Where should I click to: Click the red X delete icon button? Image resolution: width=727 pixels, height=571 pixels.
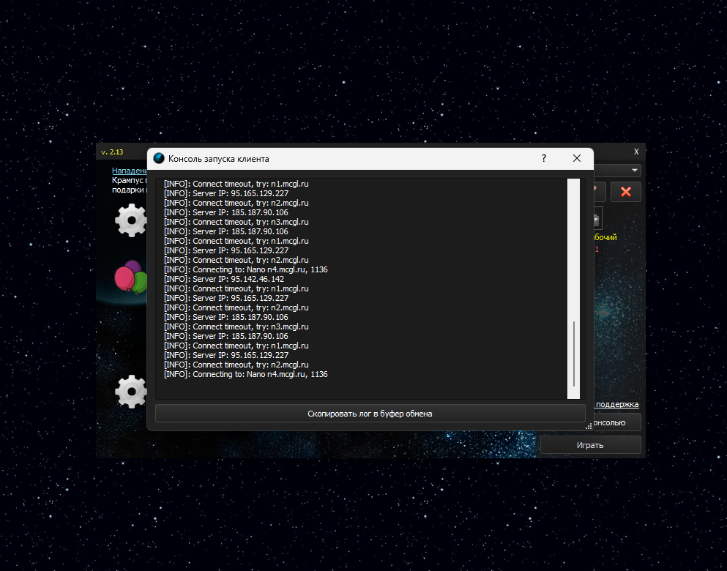click(625, 192)
